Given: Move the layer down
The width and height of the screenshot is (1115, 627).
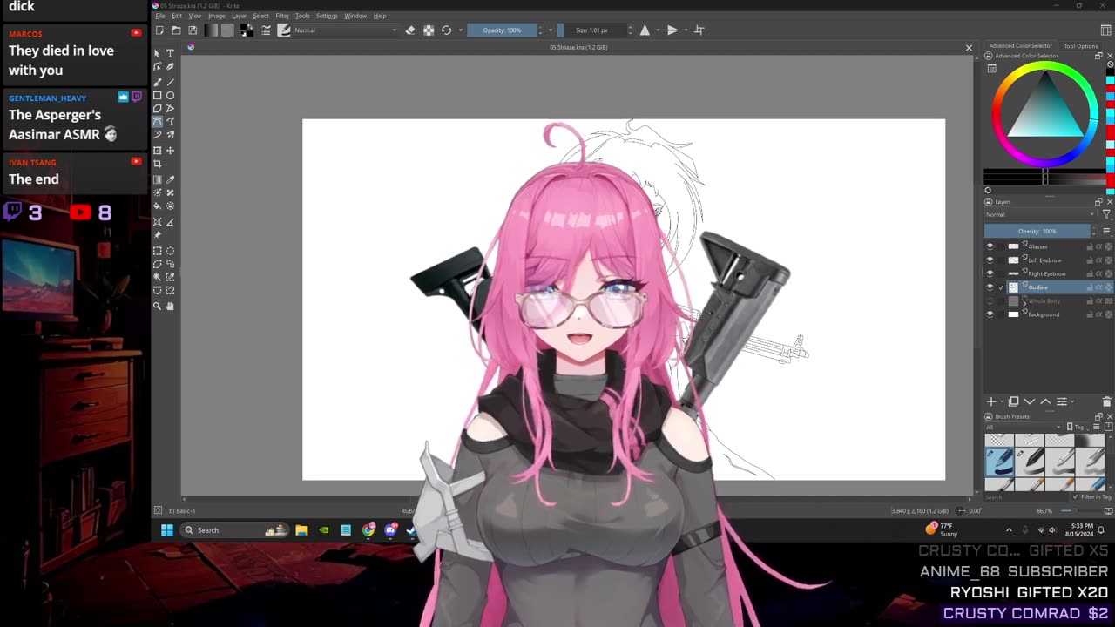Looking at the screenshot, I should pyautogui.click(x=1030, y=401).
